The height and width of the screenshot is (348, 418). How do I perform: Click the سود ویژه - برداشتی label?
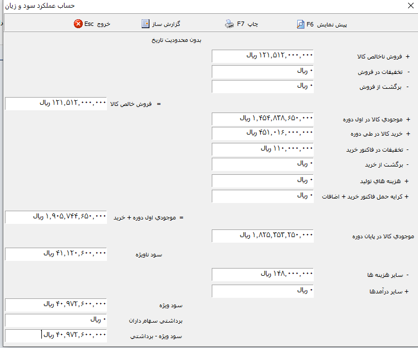point(156,336)
